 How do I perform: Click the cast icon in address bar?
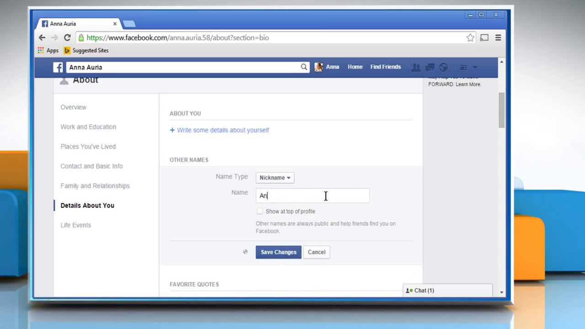point(484,38)
